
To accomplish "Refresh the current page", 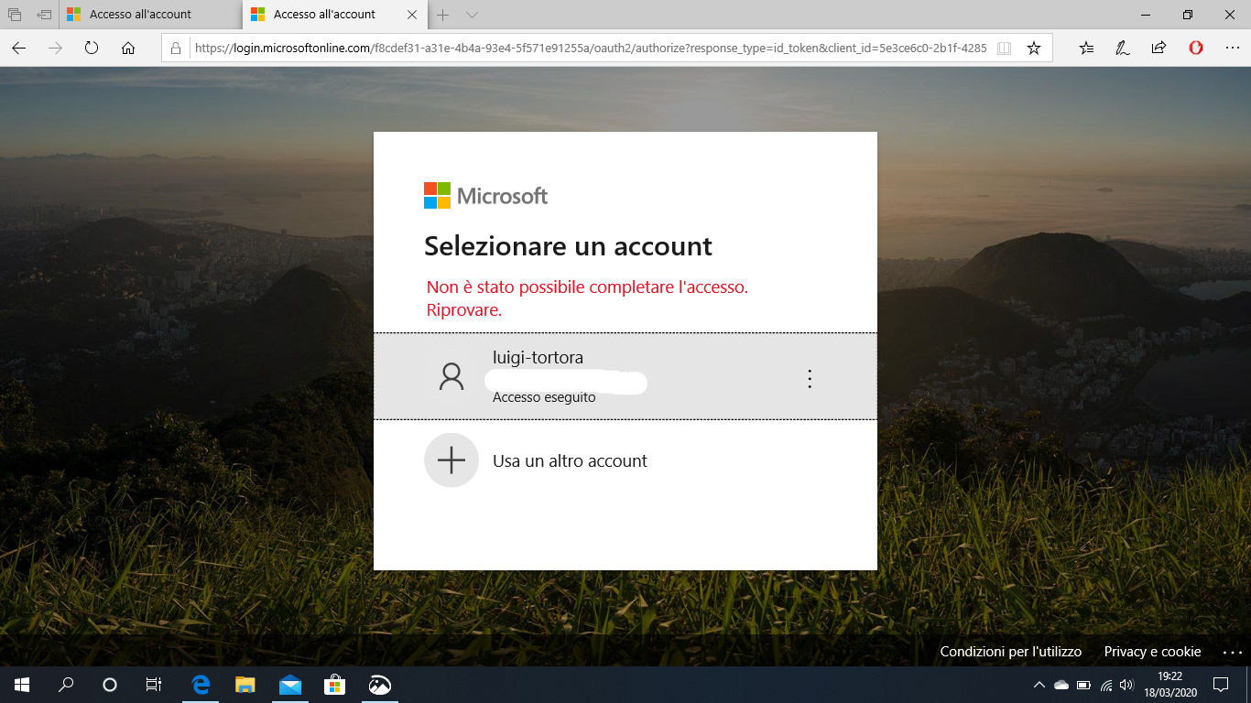I will click(x=92, y=48).
